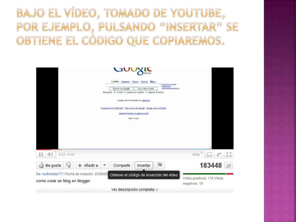296x222 pixels.
Task: Click Todo acerca de Google link
Action: tap(134, 108)
